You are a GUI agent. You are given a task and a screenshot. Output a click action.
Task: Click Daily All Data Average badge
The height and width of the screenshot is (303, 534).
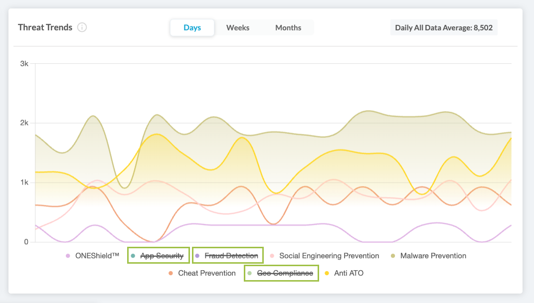(x=443, y=28)
